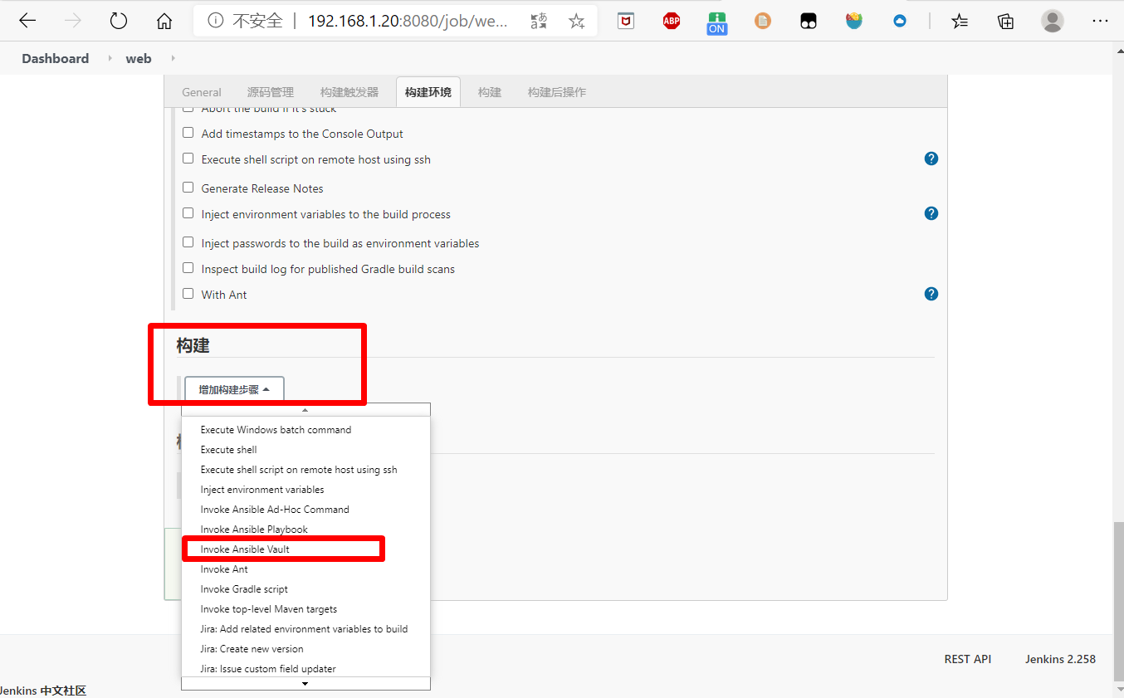Open the translate page icon in the address bar

pos(539,22)
